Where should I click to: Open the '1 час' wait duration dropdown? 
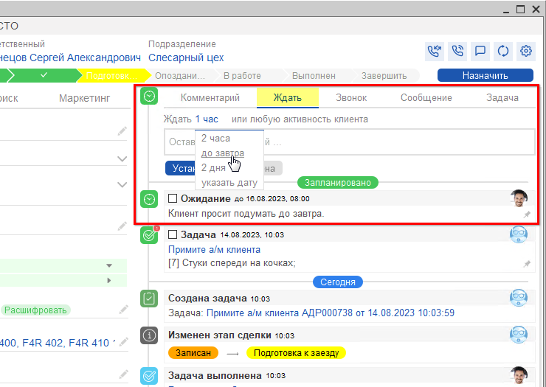point(207,119)
